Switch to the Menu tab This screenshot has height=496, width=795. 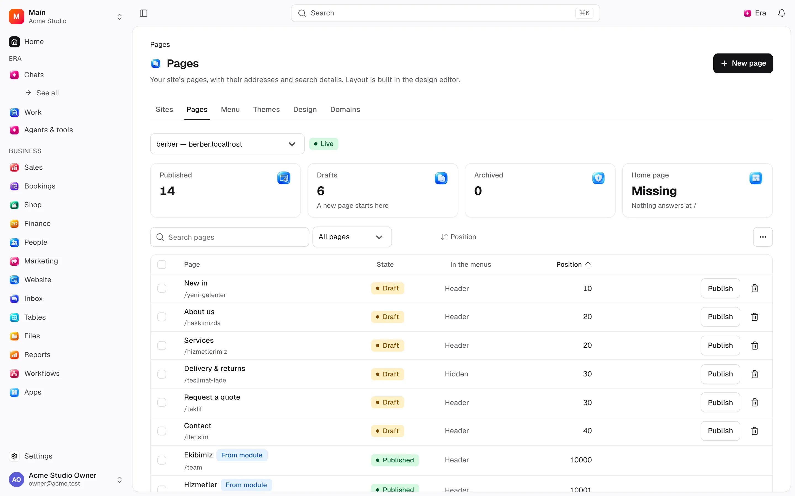[230, 110]
